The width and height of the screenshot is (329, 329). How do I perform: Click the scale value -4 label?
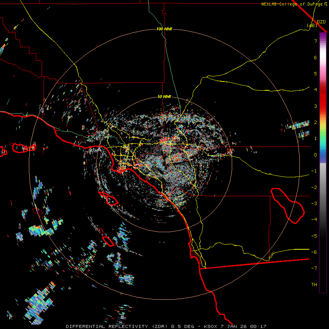pos(314,220)
